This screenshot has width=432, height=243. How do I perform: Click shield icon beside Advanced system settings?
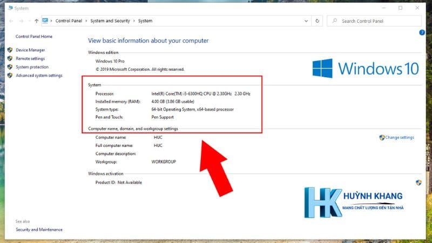click(x=10, y=75)
